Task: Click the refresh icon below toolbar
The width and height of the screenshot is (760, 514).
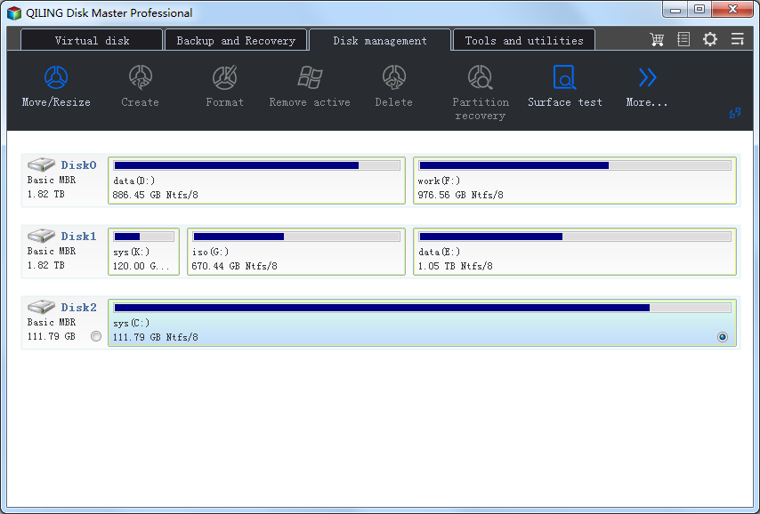Action: click(x=735, y=113)
